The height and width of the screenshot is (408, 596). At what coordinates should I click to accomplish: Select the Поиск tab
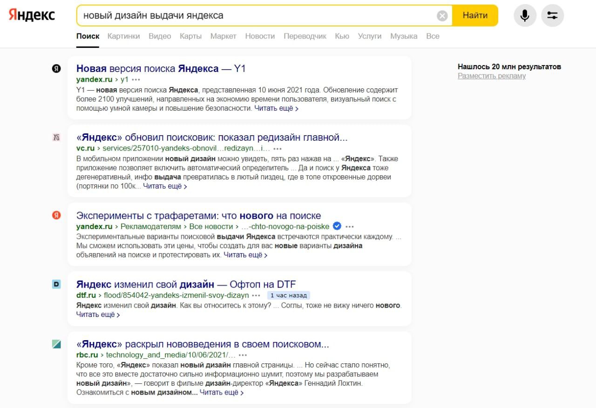88,36
